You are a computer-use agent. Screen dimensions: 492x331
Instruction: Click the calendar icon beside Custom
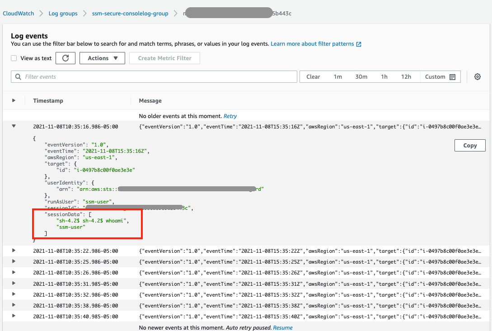pyautogui.click(x=452, y=76)
